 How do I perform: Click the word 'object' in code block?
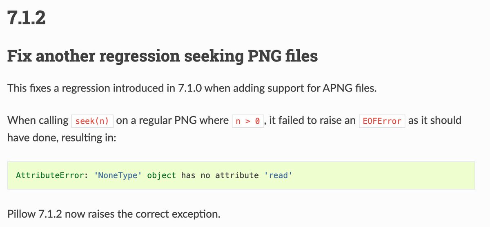(162, 176)
